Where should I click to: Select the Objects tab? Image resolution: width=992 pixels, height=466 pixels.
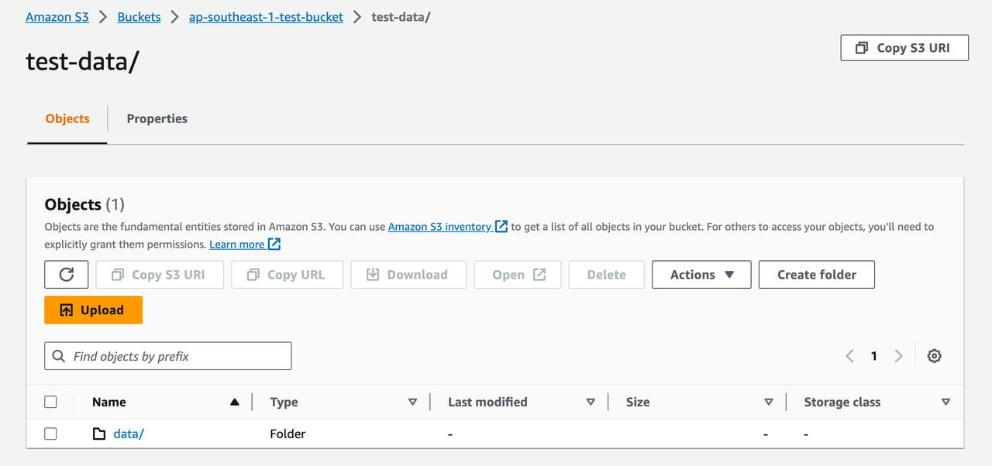click(67, 118)
